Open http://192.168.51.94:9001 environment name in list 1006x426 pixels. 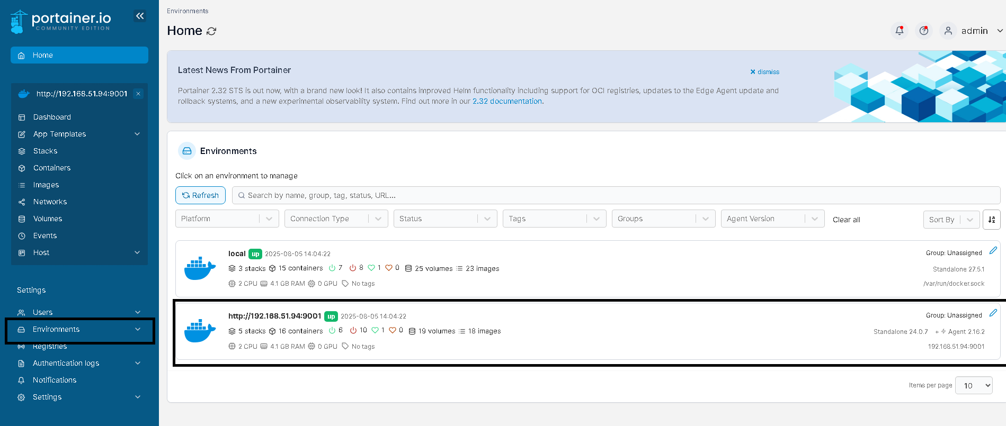click(274, 316)
